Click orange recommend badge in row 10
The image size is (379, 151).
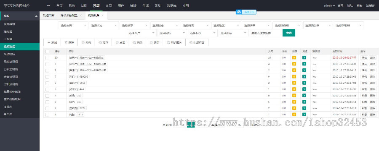[294, 57]
